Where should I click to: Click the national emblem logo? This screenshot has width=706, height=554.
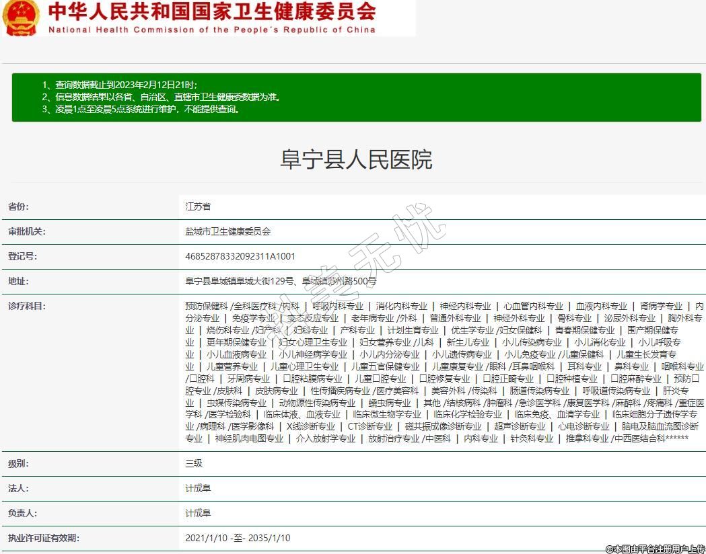tap(21, 17)
